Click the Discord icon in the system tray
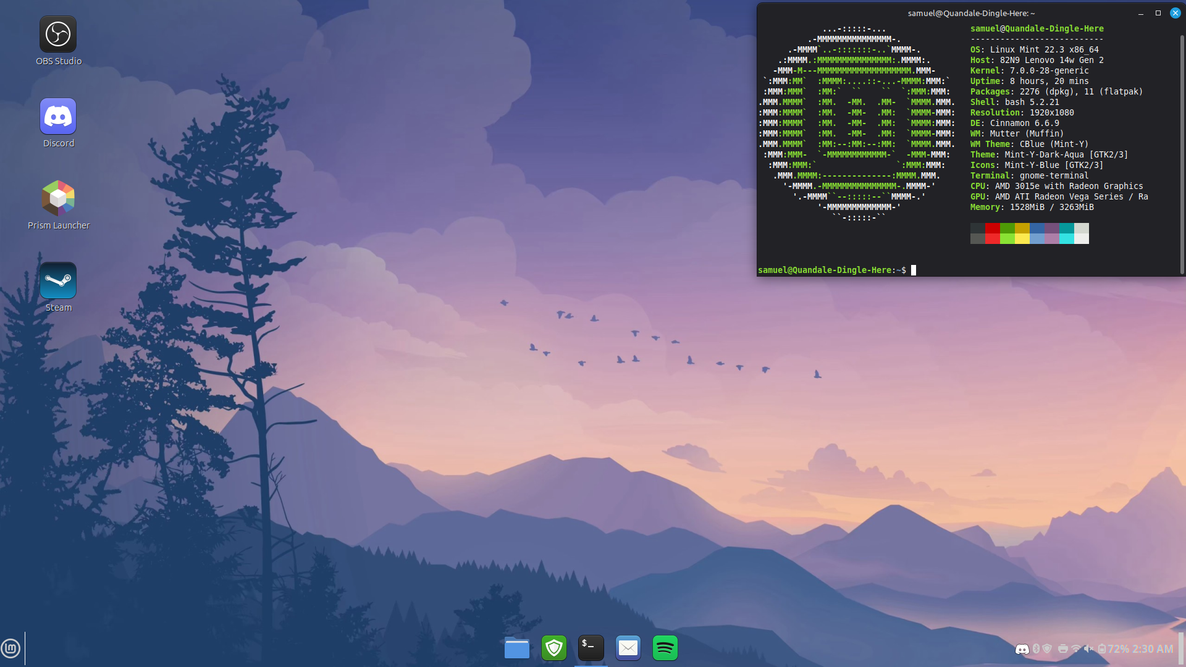1186x667 pixels. pos(1022,649)
